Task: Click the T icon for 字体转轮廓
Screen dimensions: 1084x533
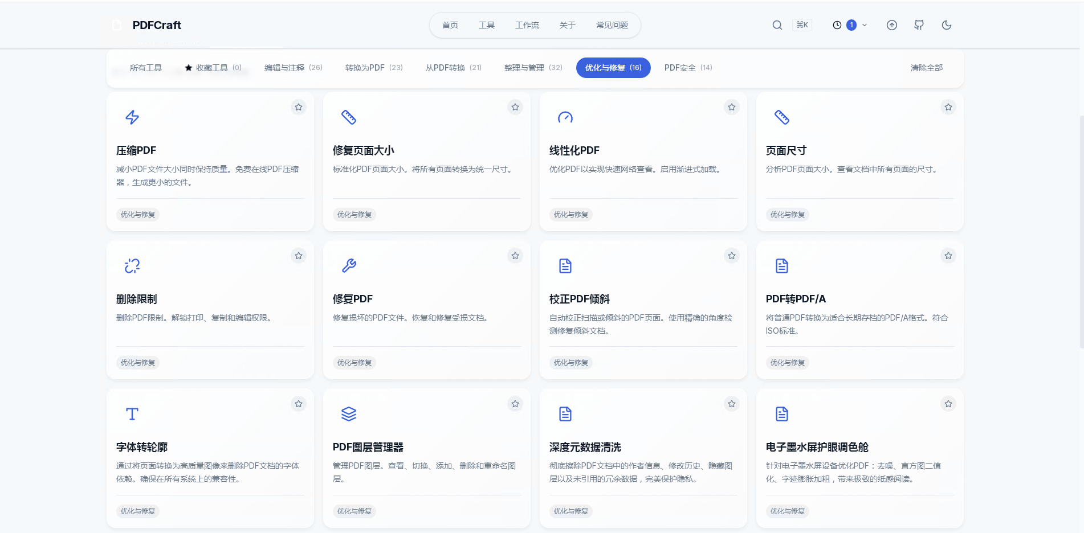Action: (x=132, y=414)
